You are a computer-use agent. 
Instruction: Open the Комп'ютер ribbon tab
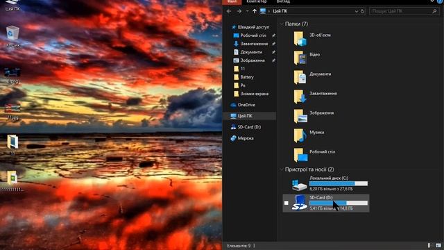click(x=256, y=1)
